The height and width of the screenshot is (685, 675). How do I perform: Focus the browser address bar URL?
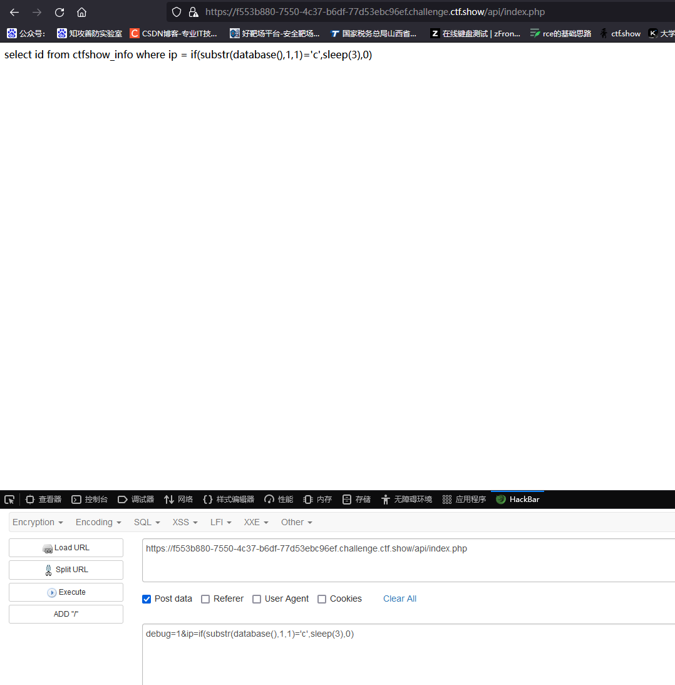pos(375,13)
